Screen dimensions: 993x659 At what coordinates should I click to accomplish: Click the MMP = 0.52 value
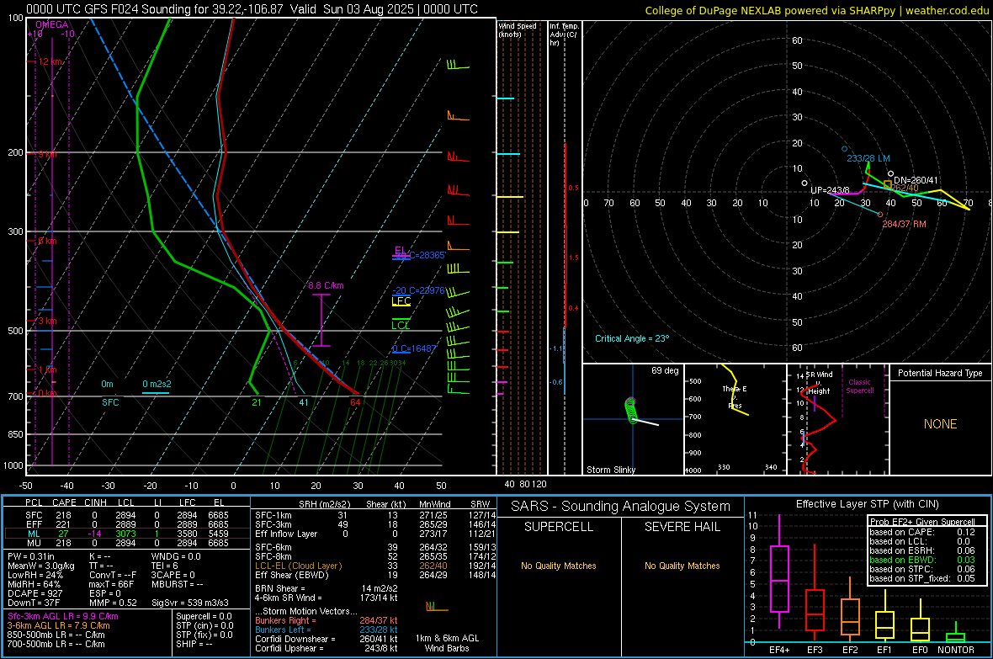coord(114,603)
